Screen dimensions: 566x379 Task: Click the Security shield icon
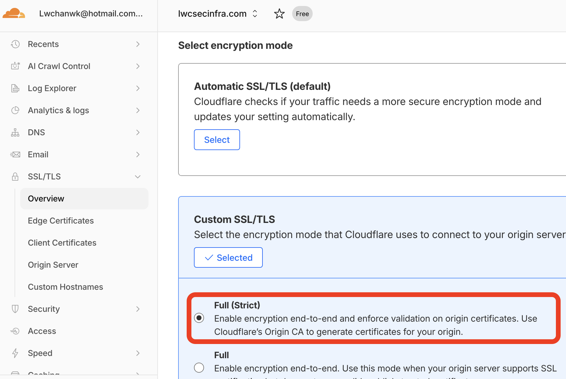coord(15,309)
